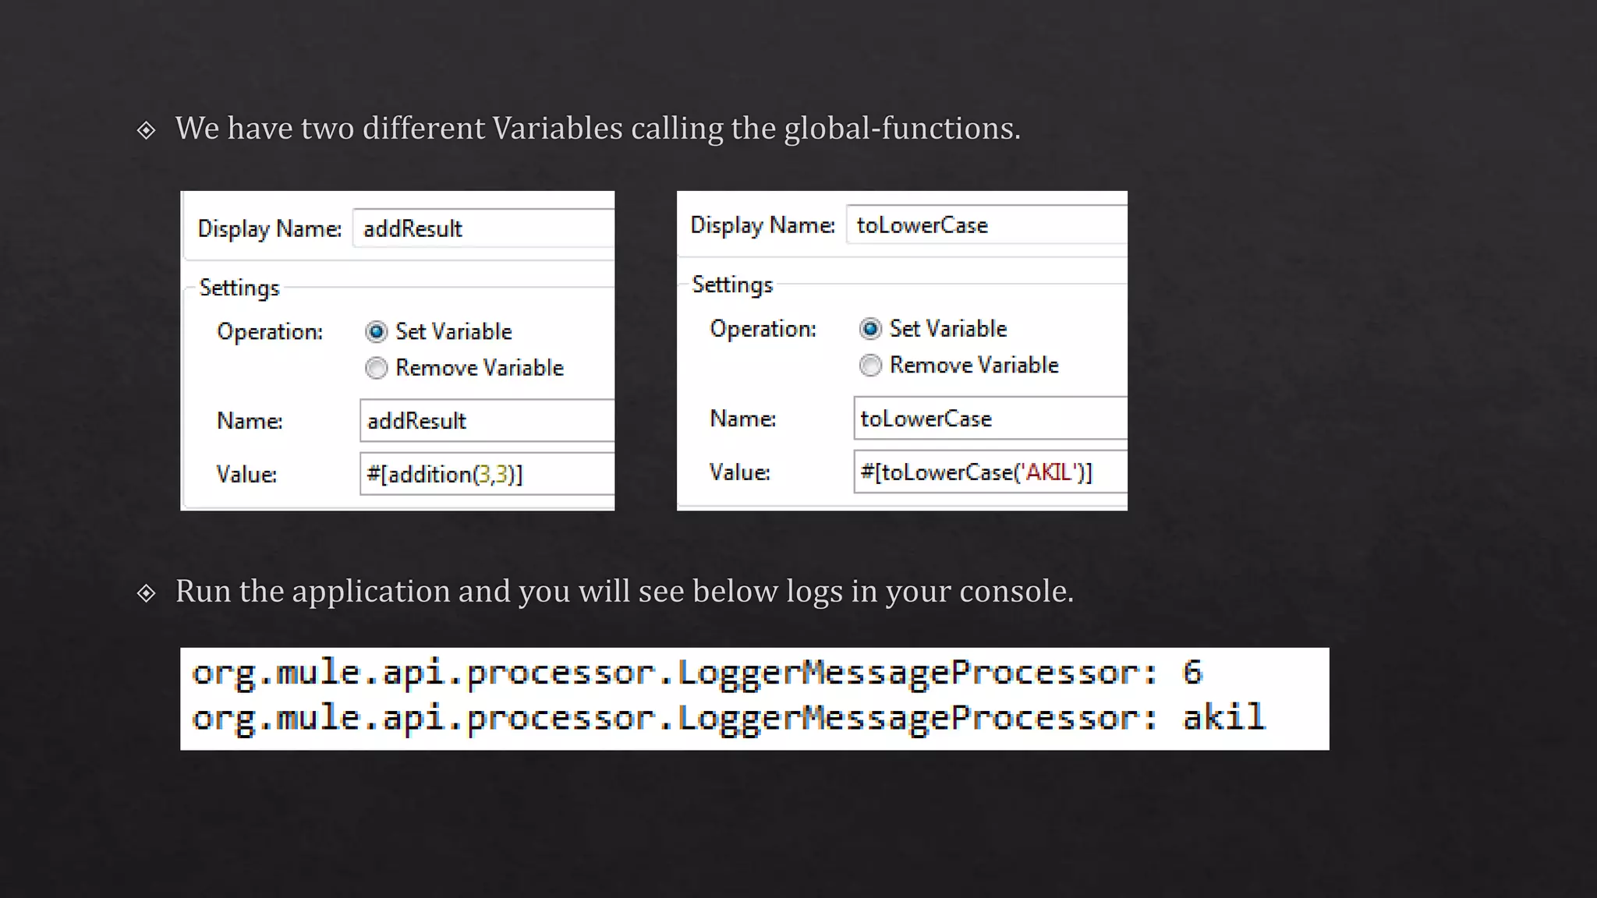Click the second diamond bullet icon
Screen dimensions: 1597x898
pyautogui.click(x=146, y=594)
